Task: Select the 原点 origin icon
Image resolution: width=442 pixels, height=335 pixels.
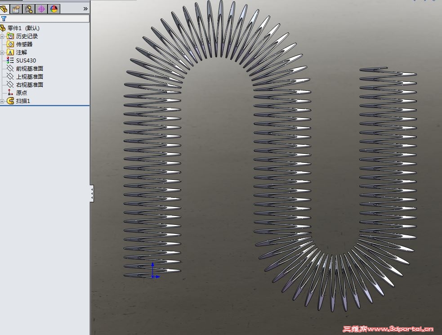Action: (x=10, y=93)
